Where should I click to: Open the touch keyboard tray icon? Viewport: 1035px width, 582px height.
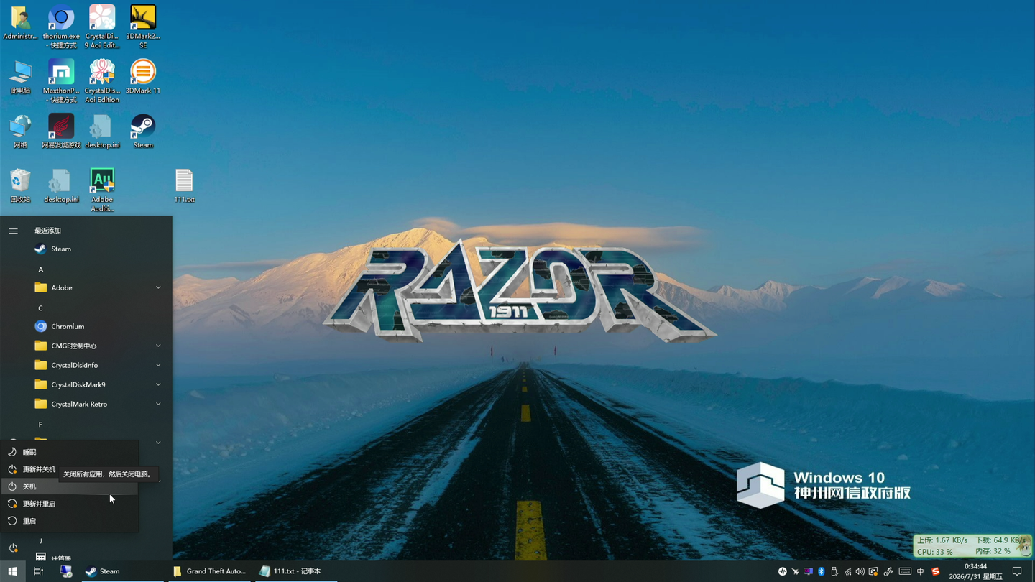(905, 572)
